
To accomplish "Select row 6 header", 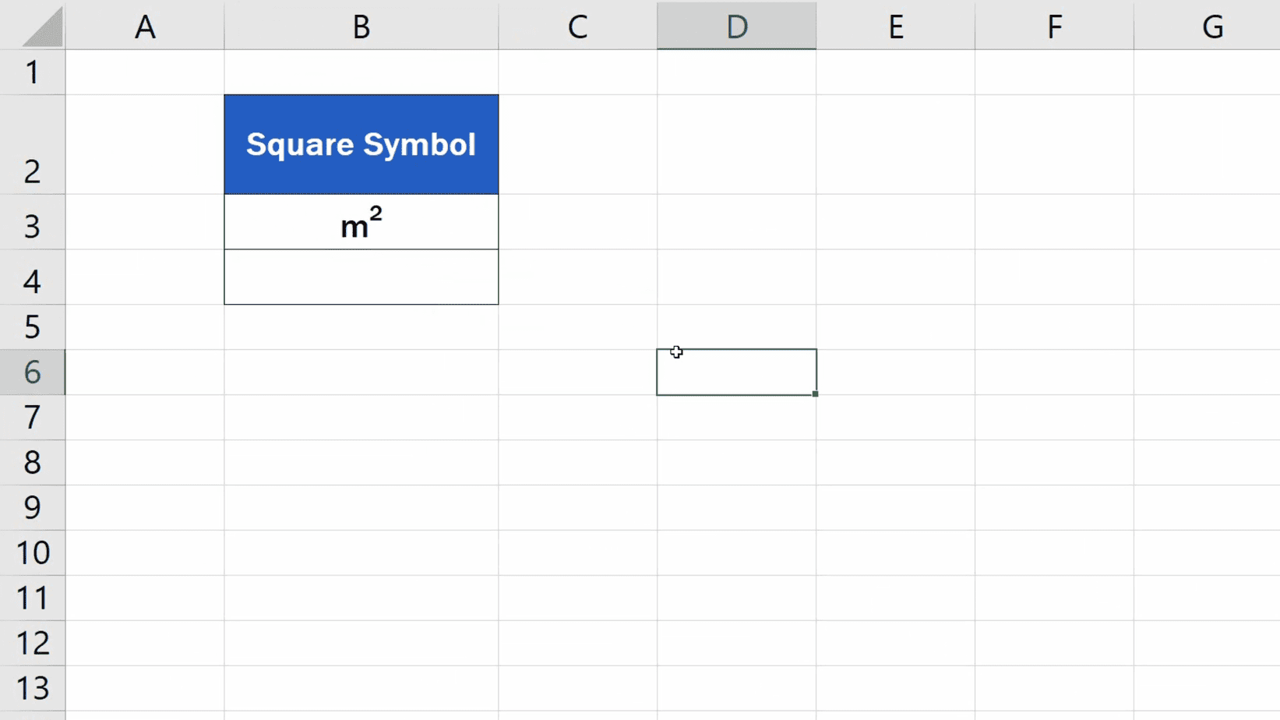I will coord(32,372).
